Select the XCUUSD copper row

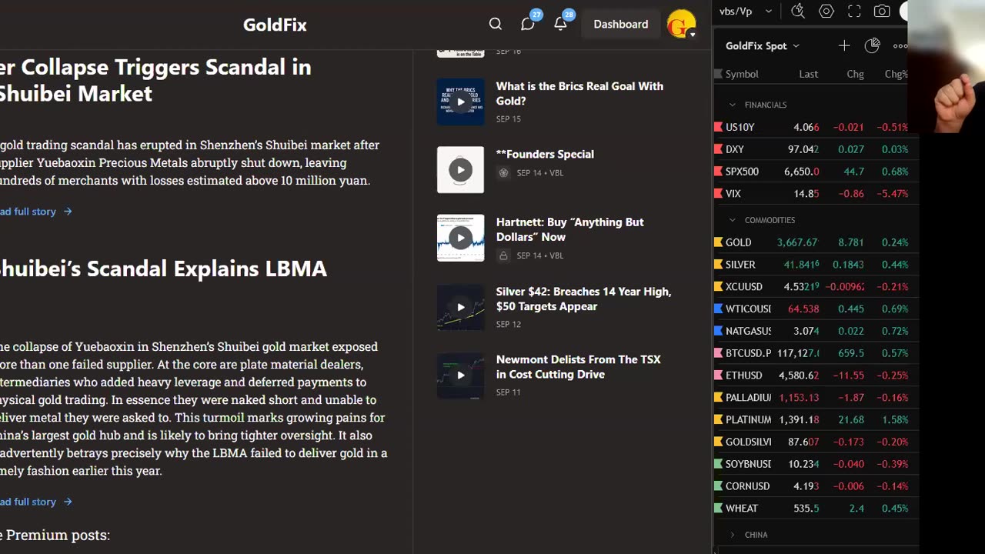click(x=816, y=287)
